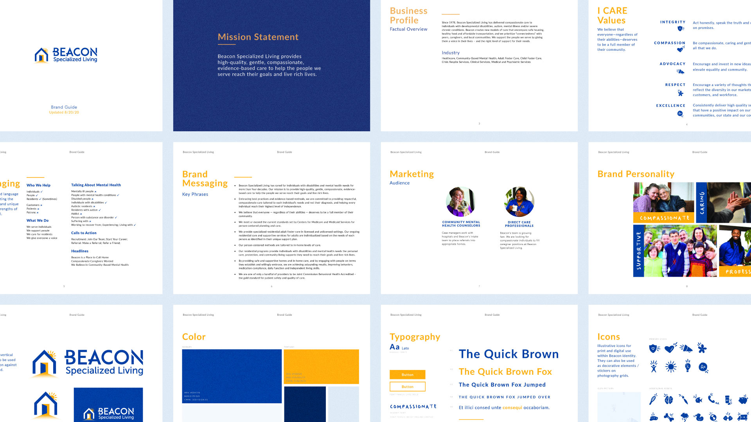Expand the Brand Messaging Key Phrases section
This screenshot has height=422, width=751.
194,194
